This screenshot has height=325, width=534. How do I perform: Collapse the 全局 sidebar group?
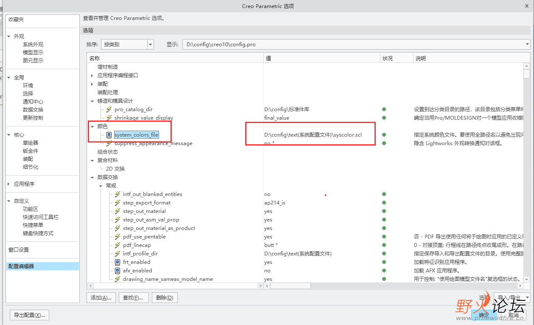point(9,78)
